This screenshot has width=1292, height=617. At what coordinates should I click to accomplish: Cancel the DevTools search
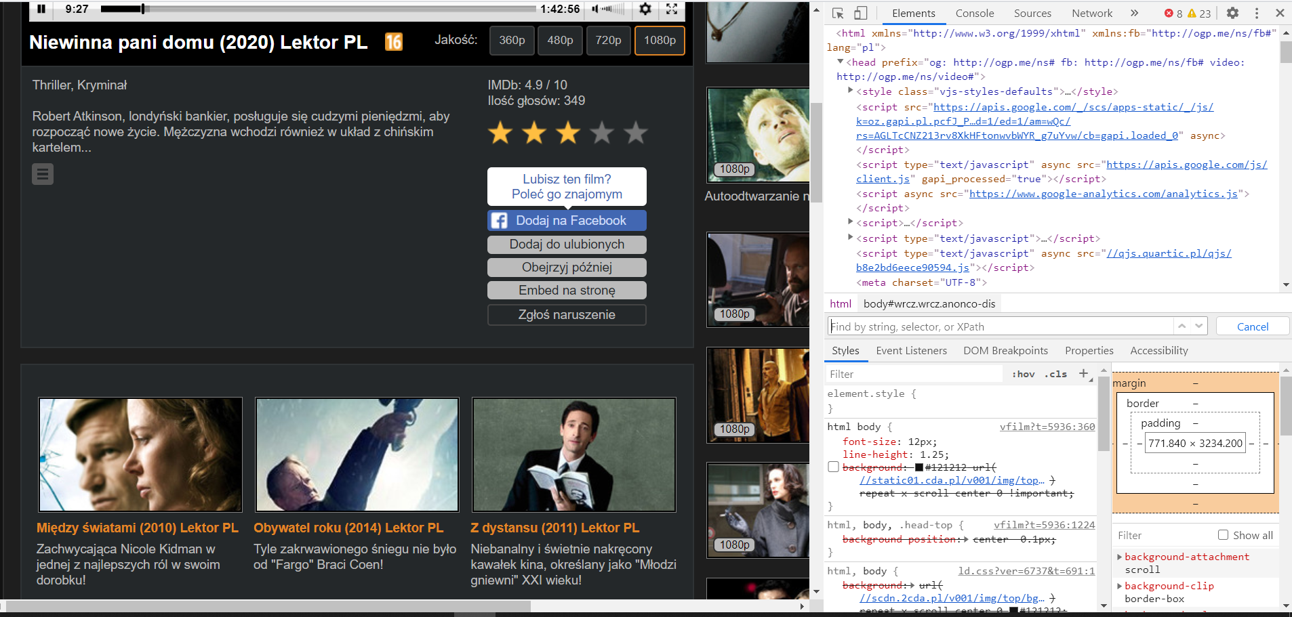[x=1253, y=326]
